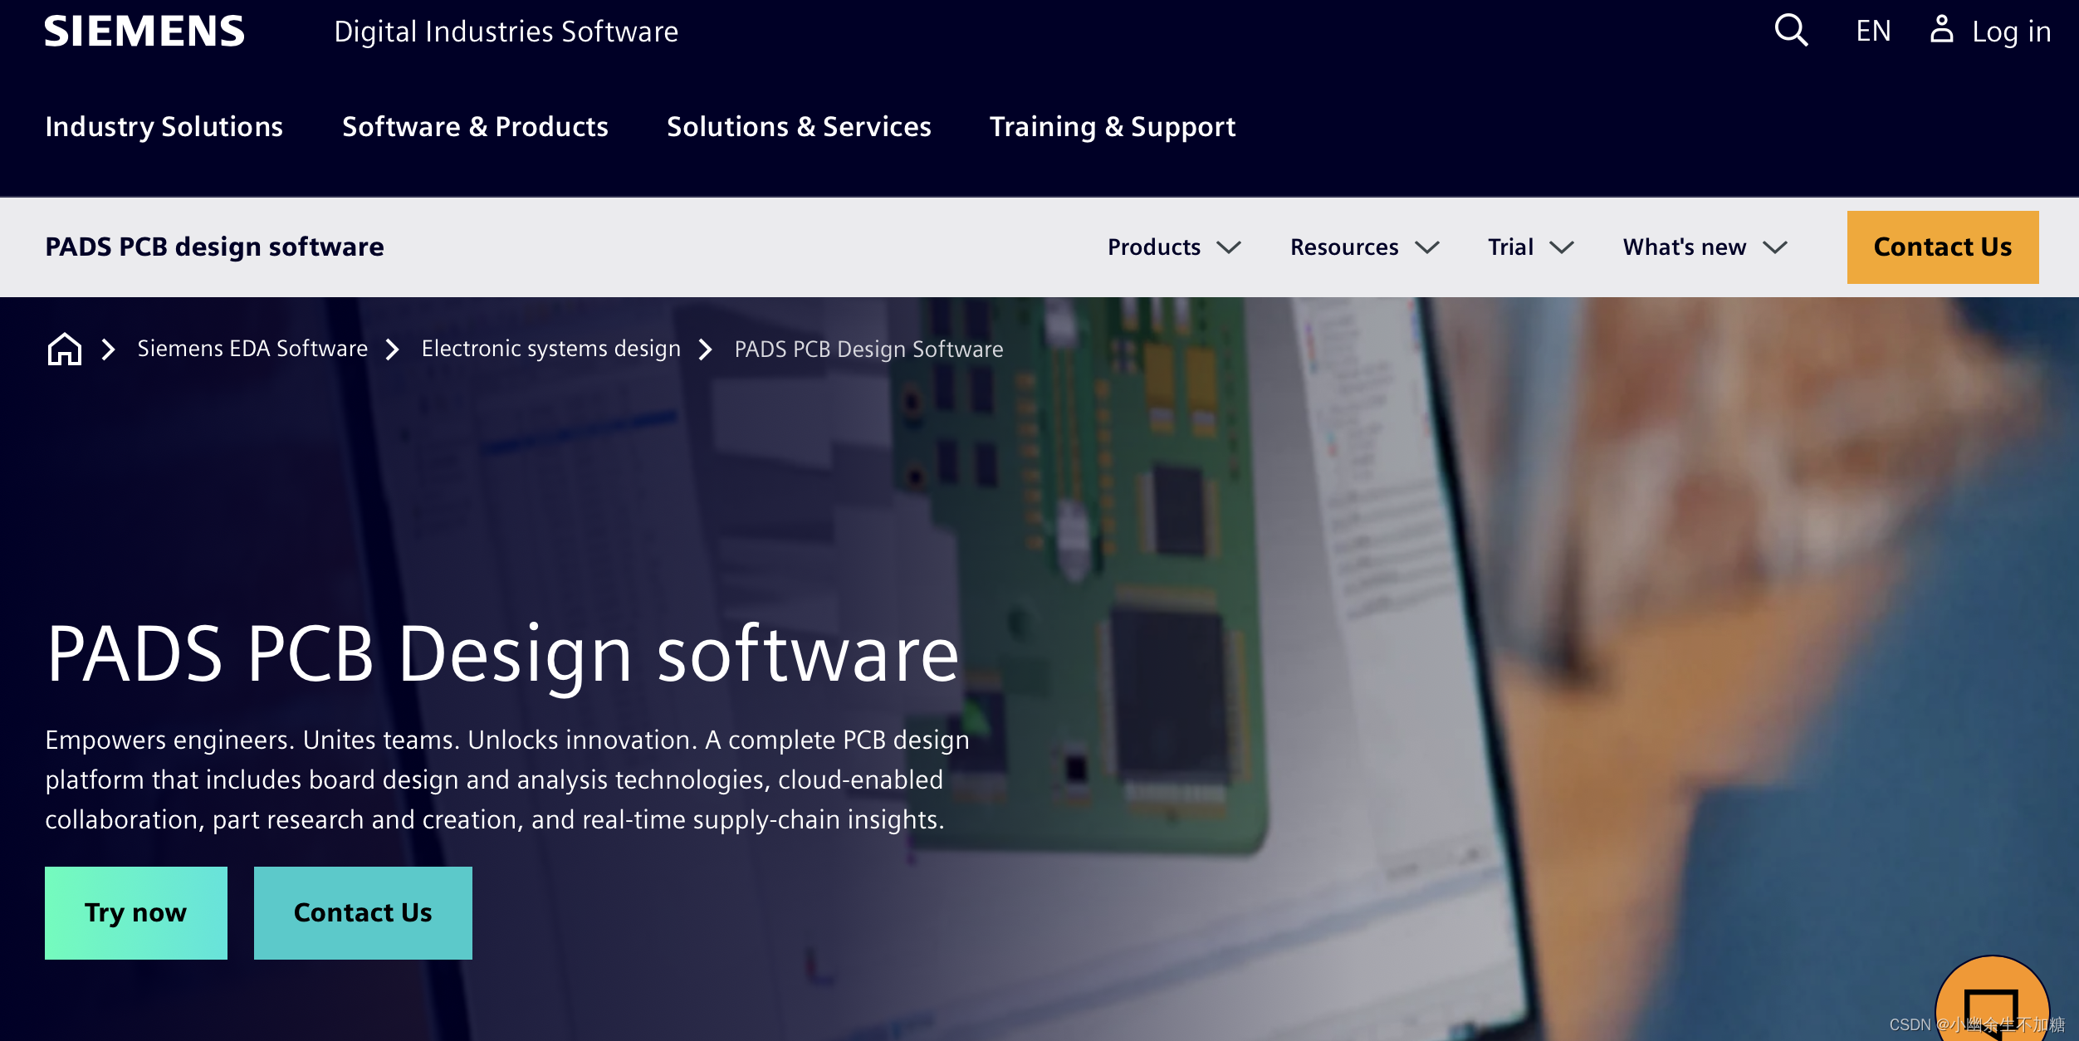Expand the Resources dropdown
Screen dimensions: 2079x1041
pos(1364,247)
